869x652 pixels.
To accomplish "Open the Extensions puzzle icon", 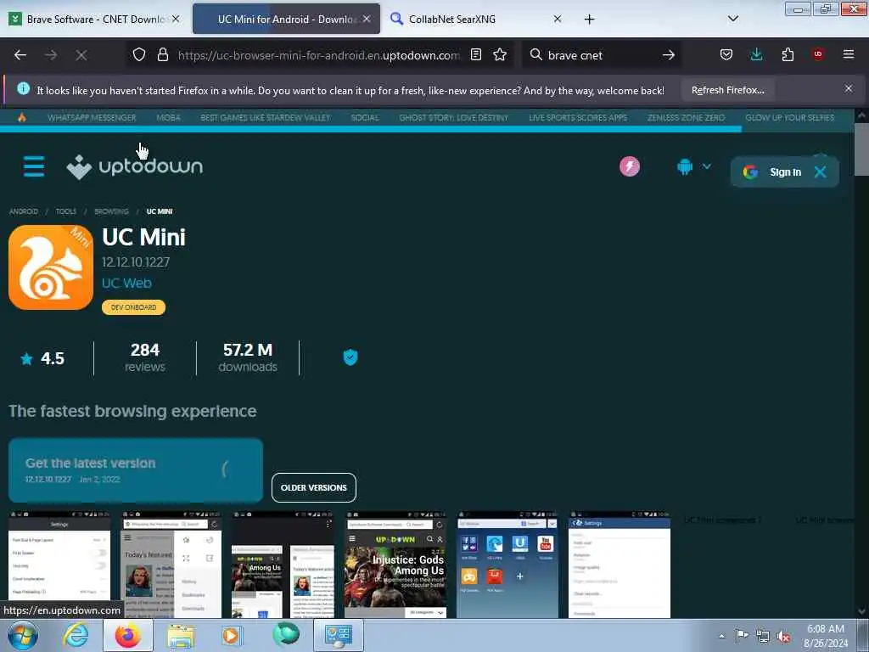I will click(788, 54).
